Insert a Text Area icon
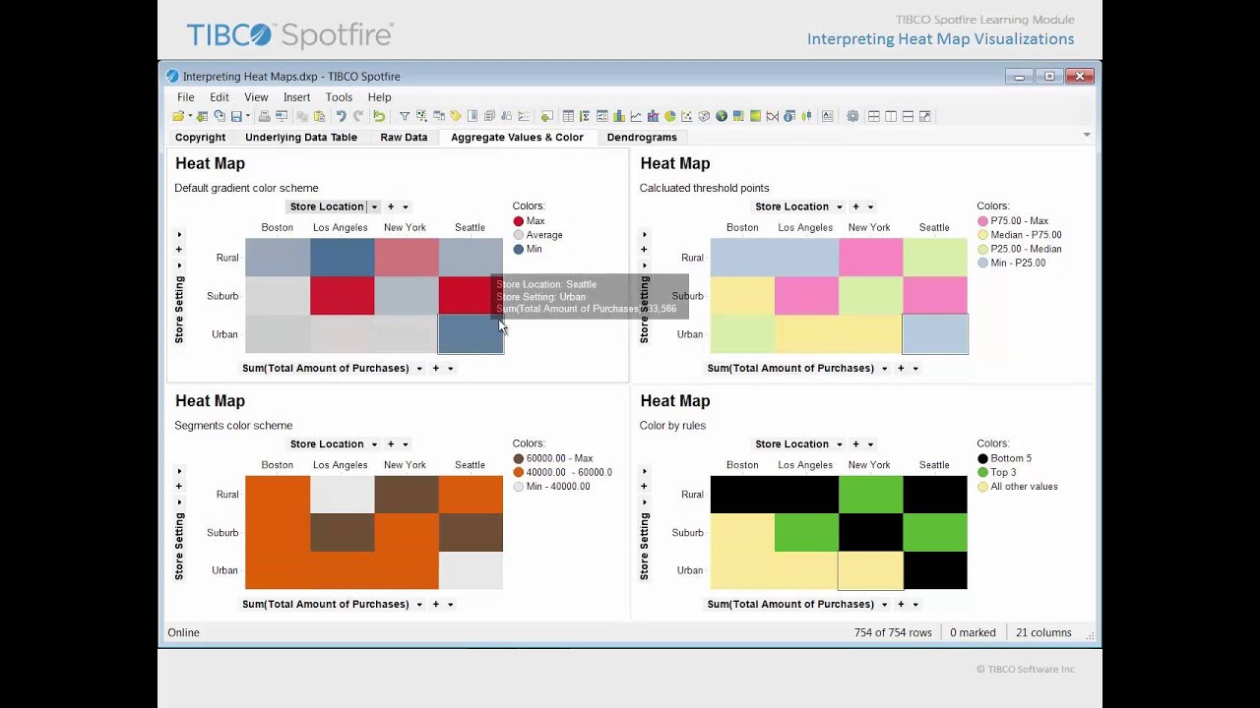 (827, 116)
